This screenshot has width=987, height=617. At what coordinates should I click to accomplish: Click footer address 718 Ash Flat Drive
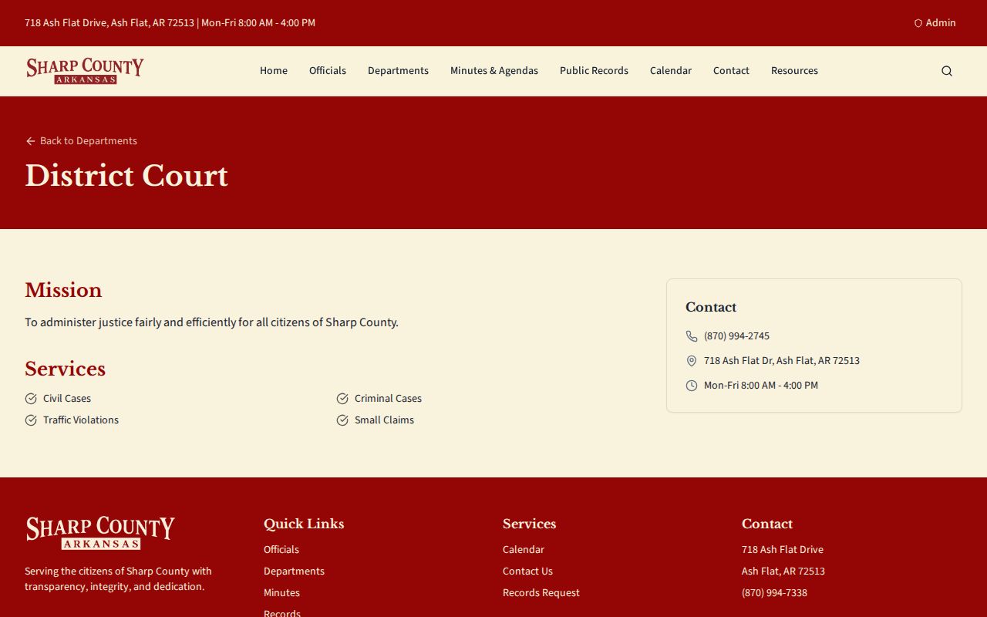coord(783,550)
